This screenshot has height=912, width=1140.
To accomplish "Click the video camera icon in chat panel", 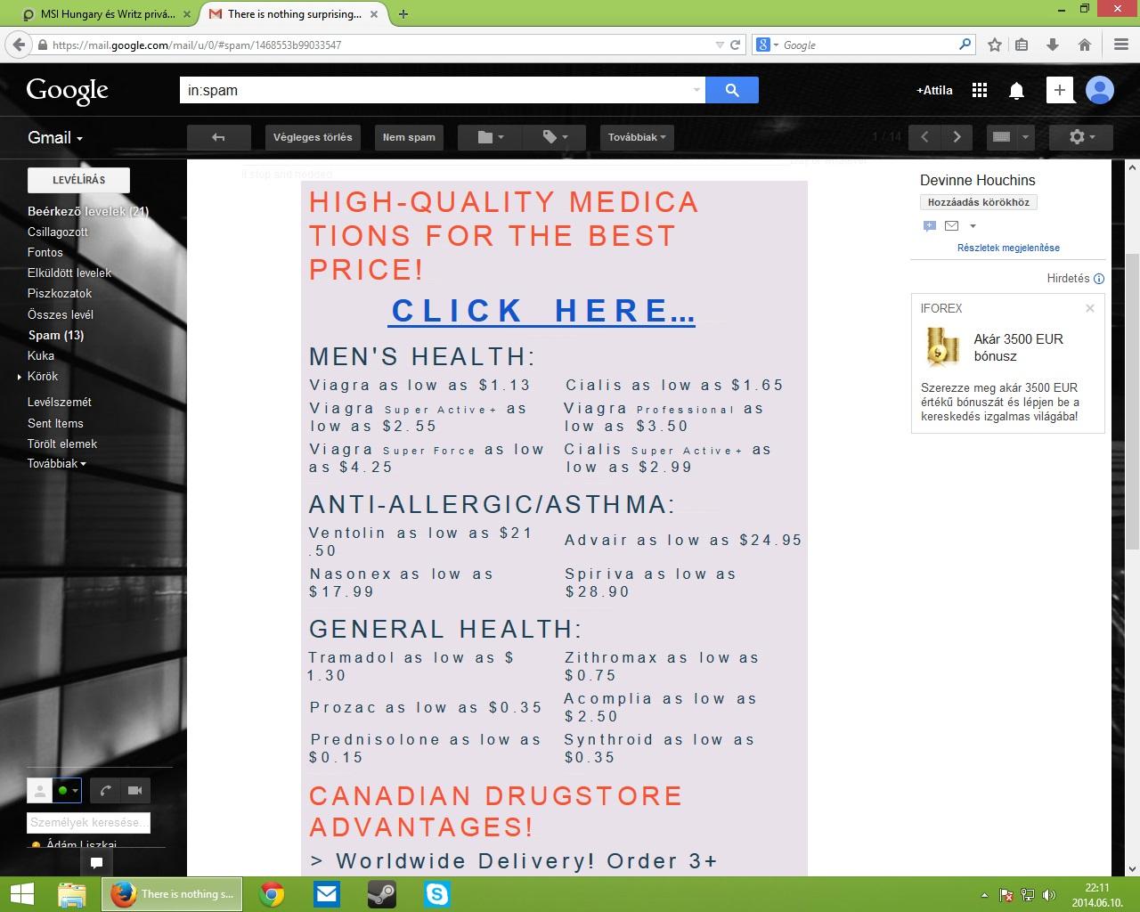I will click(x=135, y=790).
